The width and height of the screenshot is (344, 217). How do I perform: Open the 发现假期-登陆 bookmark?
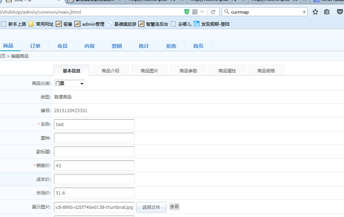[211, 24]
